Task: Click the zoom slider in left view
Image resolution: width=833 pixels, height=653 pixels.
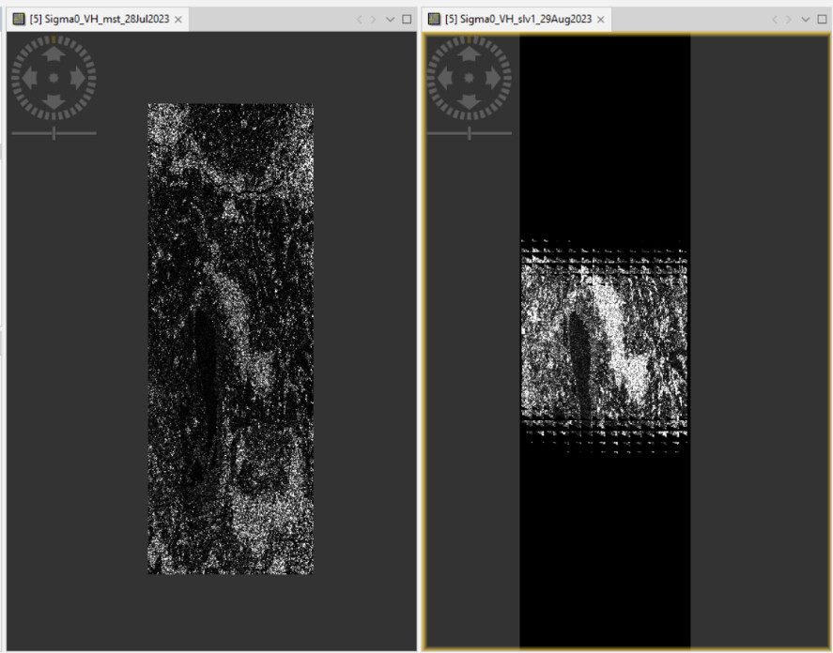Action: pyautogui.click(x=54, y=133)
